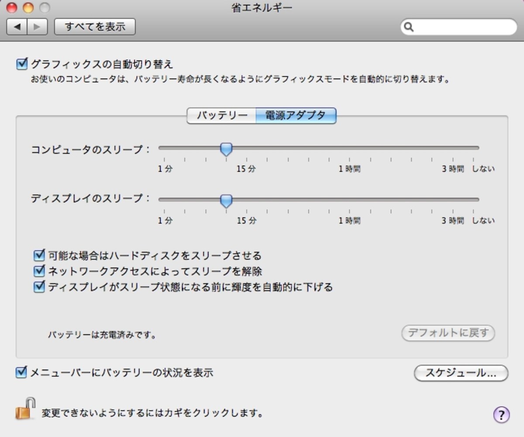Select the 電源アダプタ tab
This screenshot has height=437, width=524.
point(296,116)
